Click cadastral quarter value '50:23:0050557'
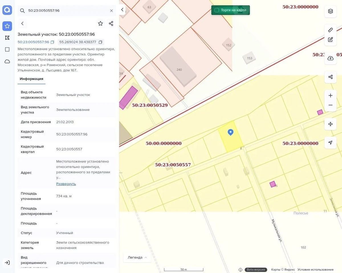 click(69, 149)
